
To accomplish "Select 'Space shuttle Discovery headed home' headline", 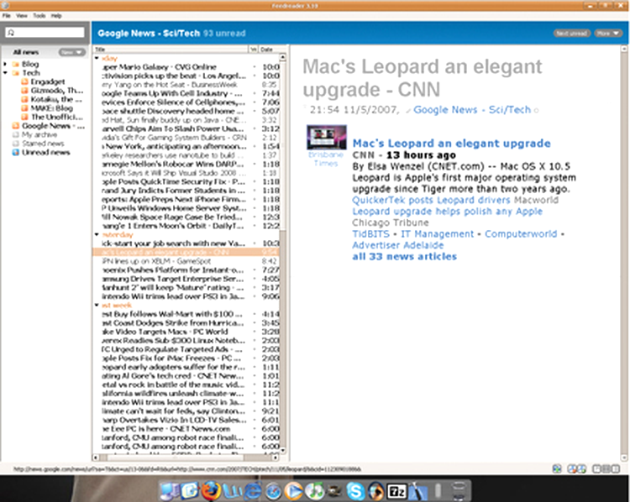I will point(186,112).
